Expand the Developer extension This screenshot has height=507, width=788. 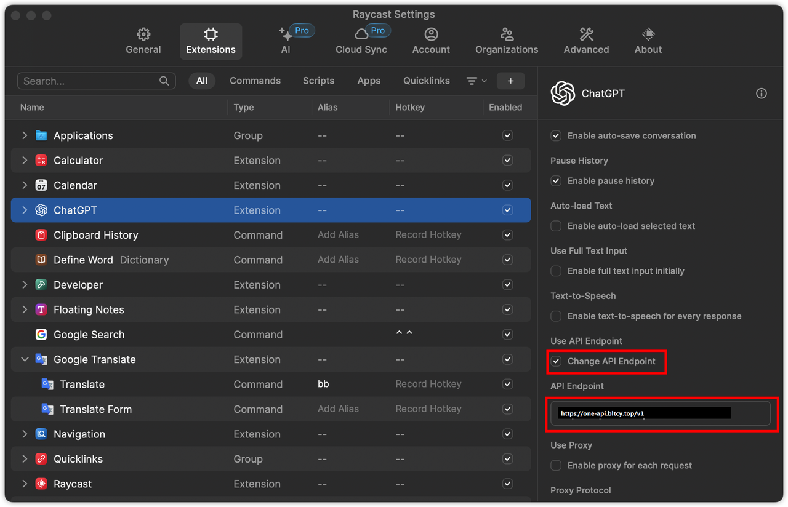tap(25, 285)
